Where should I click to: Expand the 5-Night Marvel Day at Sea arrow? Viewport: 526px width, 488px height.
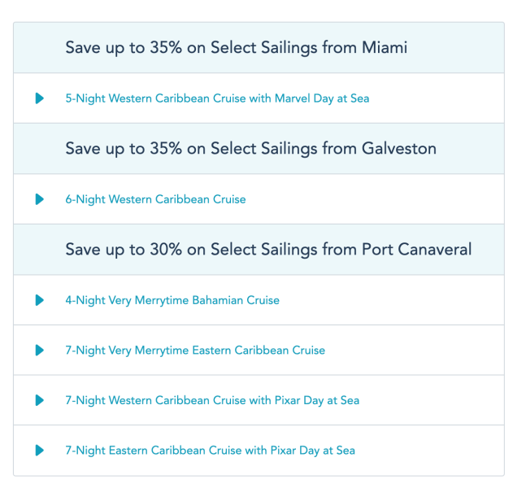39,98
